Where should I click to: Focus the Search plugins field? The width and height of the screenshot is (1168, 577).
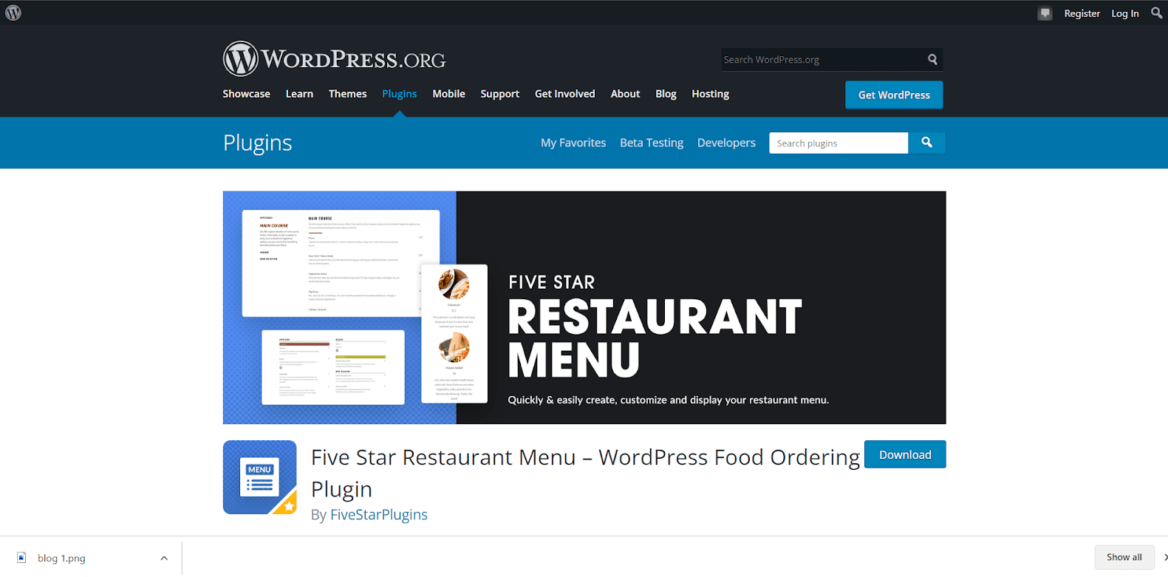[x=839, y=143]
